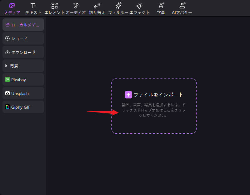Open the テキスト (Text) panel
The width and height of the screenshot is (250, 195).
pos(33,7)
